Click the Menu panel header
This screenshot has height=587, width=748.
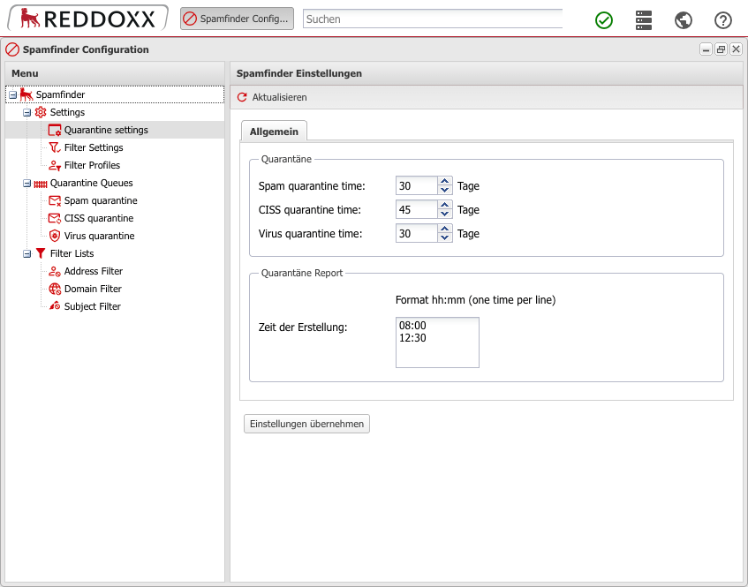pos(115,73)
